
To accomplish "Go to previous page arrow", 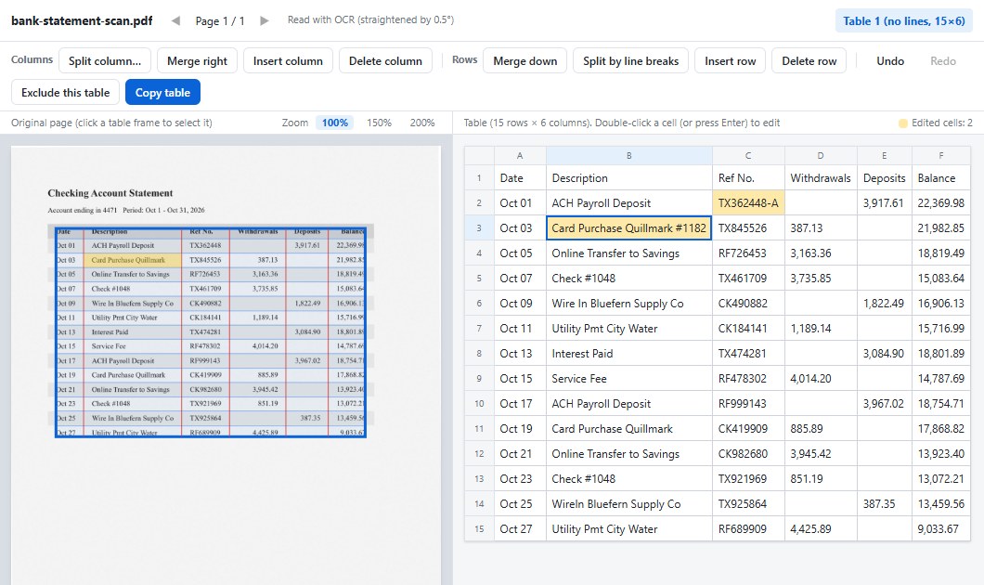I will pos(175,20).
